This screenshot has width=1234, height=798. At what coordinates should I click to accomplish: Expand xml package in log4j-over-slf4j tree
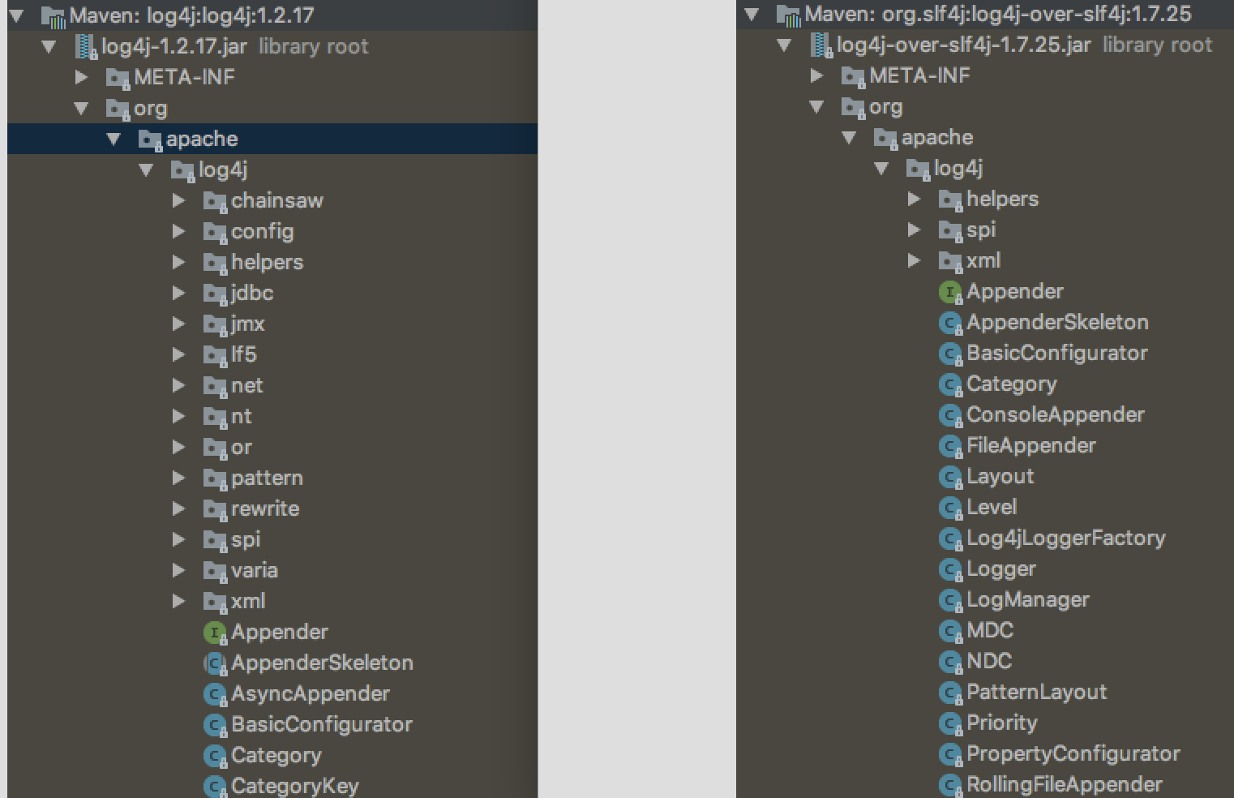coord(914,260)
